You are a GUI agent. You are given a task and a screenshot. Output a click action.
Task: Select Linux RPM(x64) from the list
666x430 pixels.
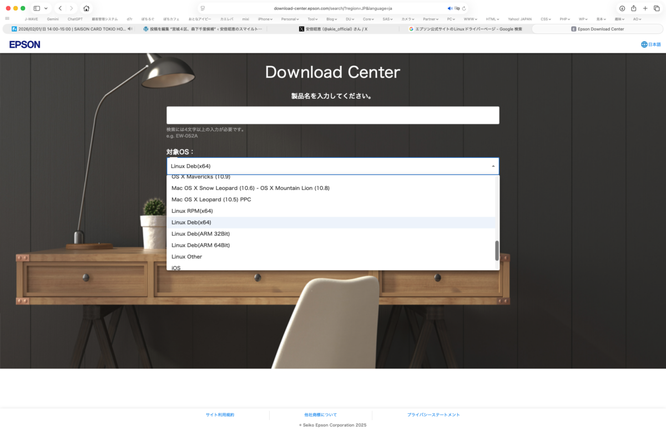(192, 211)
